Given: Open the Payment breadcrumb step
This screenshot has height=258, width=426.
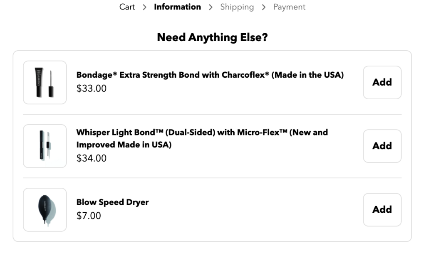Looking at the screenshot, I should coord(289,7).
